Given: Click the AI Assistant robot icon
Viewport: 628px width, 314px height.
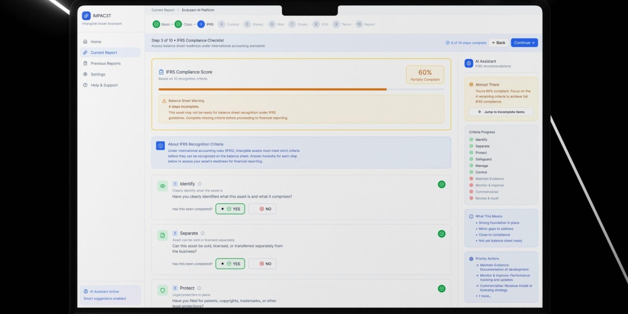Looking at the screenshot, I should 469,63.
